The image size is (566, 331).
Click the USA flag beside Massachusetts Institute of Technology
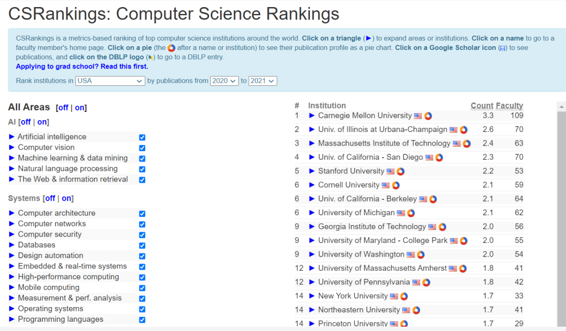(457, 144)
